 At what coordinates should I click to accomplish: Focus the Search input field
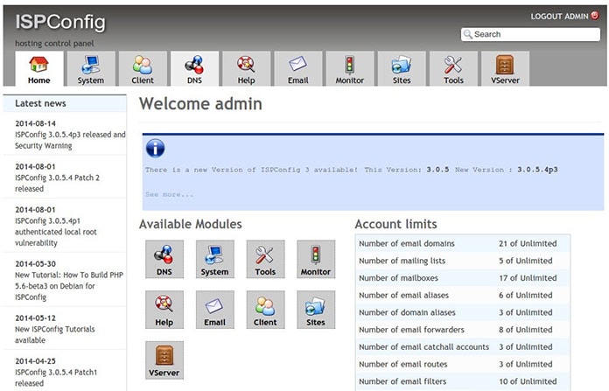click(530, 34)
